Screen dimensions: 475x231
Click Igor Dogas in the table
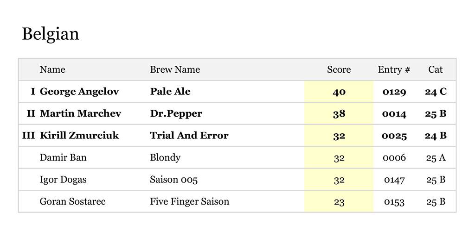point(63,180)
